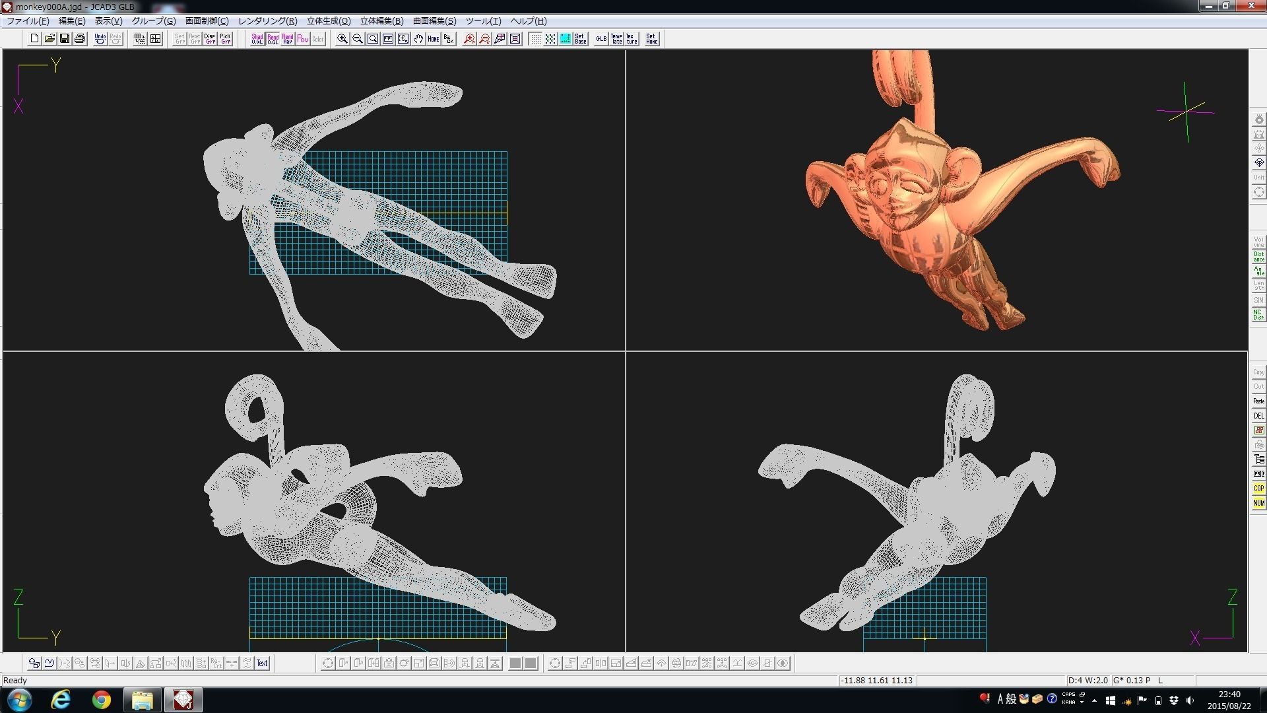
Task: Open the レンダリング(R) menu
Action: coord(267,21)
